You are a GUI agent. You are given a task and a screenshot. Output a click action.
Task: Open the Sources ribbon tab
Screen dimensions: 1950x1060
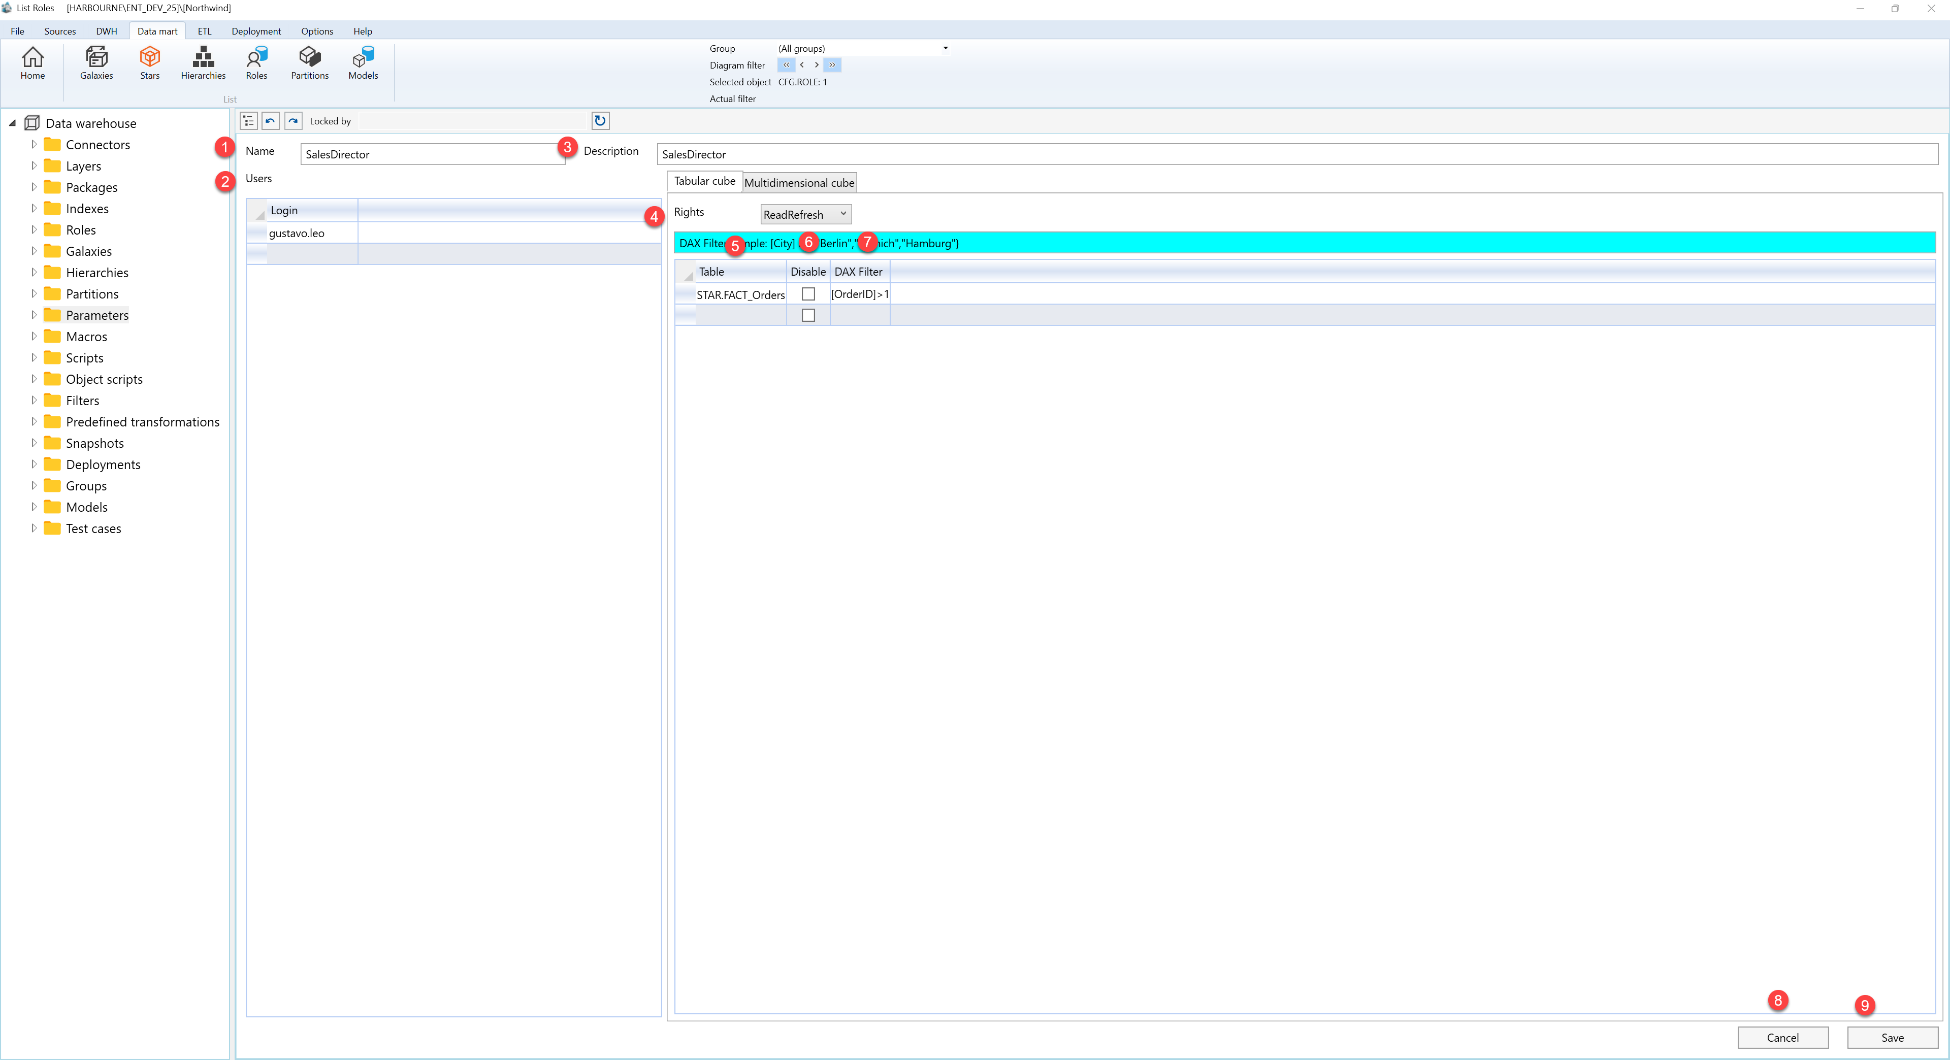click(60, 31)
